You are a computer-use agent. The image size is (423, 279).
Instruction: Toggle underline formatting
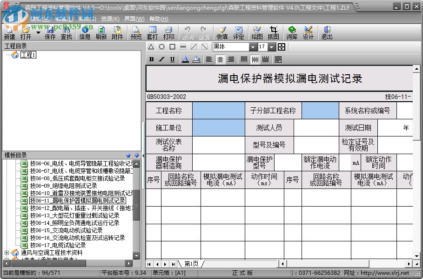[x=172, y=59]
